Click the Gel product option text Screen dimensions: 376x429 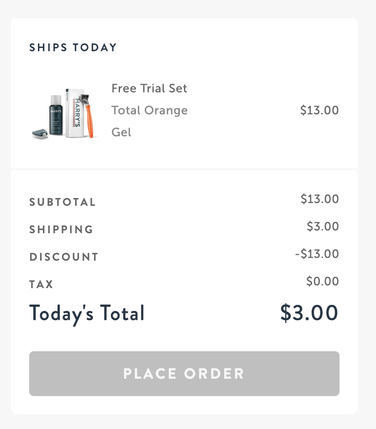pyautogui.click(x=121, y=132)
